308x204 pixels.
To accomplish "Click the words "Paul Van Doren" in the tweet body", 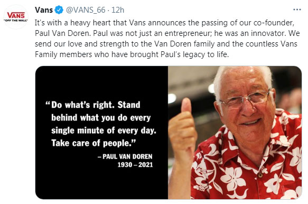I will pyautogui.click(x=62, y=33).
